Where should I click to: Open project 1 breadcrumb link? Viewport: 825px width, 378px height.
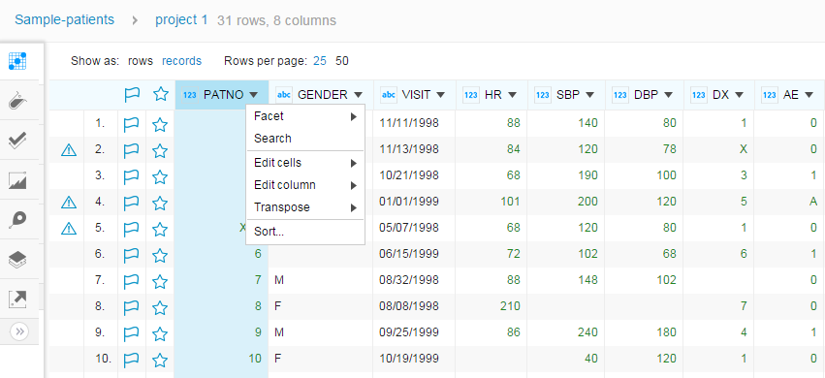tap(181, 20)
